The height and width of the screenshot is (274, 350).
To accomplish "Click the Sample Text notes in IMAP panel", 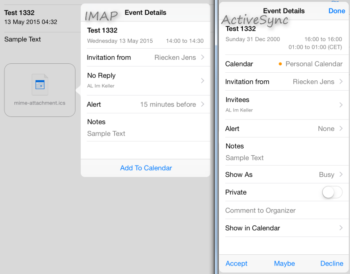I will [x=106, y=133].
